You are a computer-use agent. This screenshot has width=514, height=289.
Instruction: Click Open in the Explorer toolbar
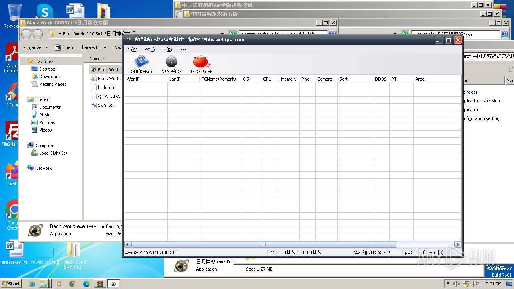click(64, 47)
